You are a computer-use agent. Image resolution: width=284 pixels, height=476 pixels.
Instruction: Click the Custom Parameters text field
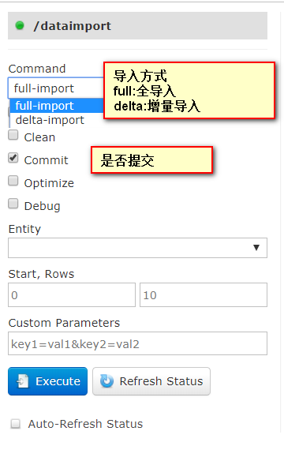tap(137, 343)
